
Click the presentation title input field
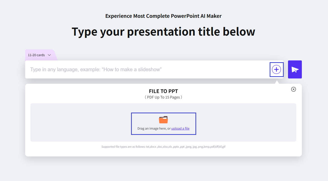click(126, 69)
